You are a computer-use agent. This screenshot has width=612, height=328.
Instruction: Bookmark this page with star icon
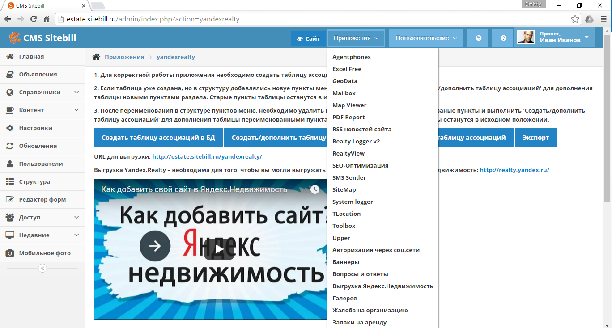coord(575,19)
